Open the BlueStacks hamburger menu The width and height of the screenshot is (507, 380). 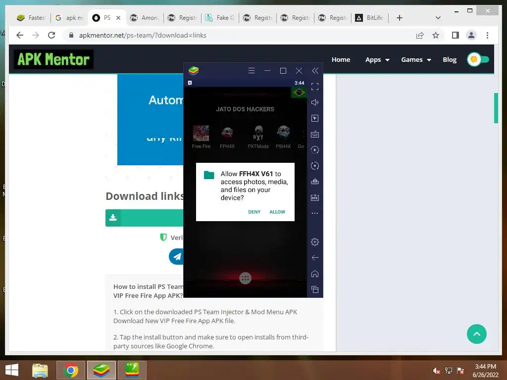[x=251, y=71]
